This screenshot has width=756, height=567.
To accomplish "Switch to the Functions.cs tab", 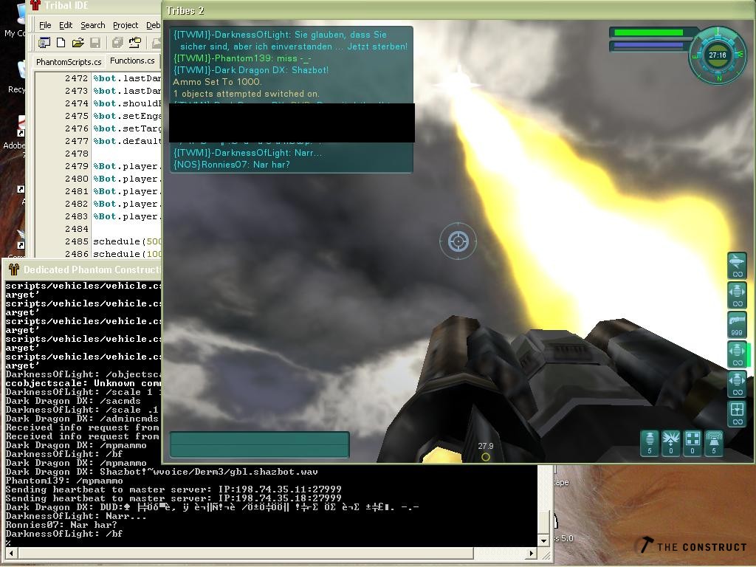I will coord(132,61).
